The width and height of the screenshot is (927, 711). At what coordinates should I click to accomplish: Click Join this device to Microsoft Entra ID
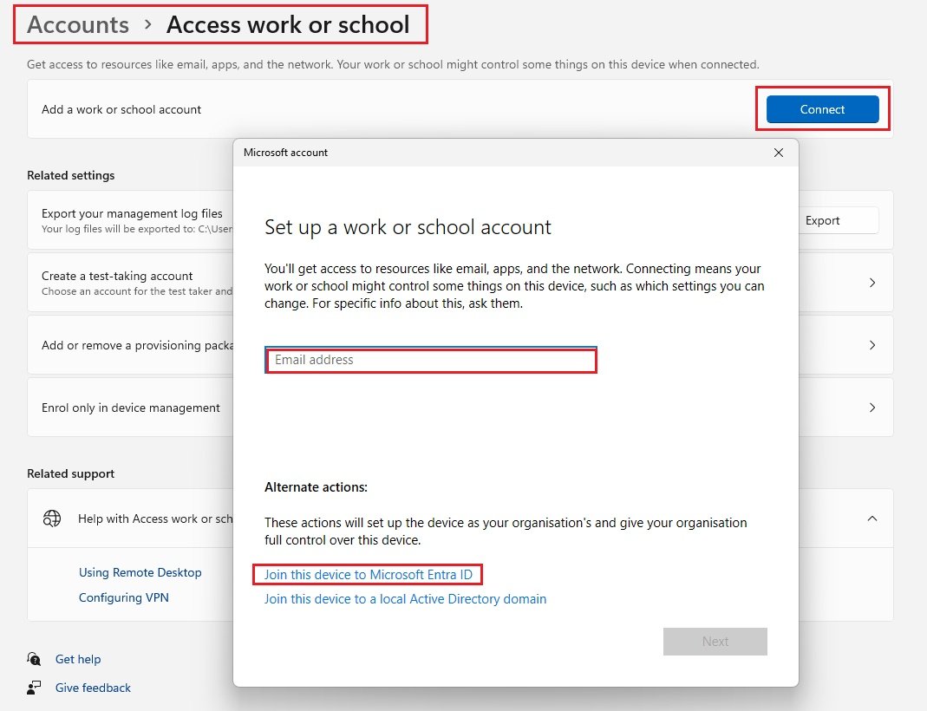click(368, 575)
